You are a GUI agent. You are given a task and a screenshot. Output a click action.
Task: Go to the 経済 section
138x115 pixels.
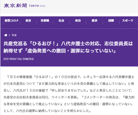(x=94, y=21)
